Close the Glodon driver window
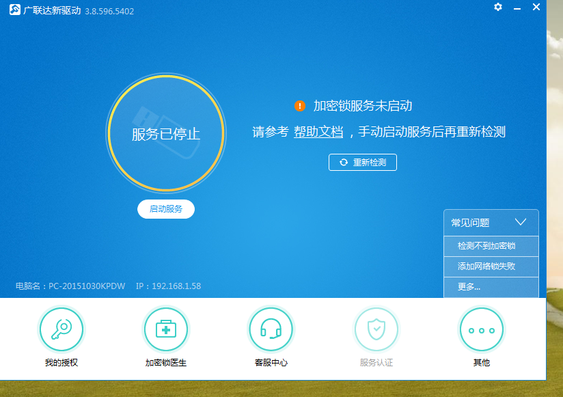The width and height of the screenshot is (563, 397). click(x=536, y=7)
